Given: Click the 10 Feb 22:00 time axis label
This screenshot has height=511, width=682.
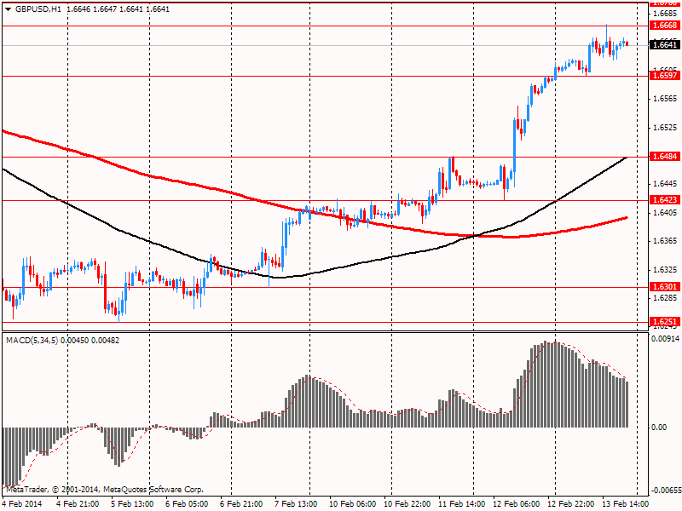Looking at the screenshot, I should point(407,503).
